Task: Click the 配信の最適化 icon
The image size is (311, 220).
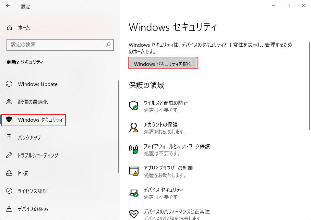Action: point(9,102)
